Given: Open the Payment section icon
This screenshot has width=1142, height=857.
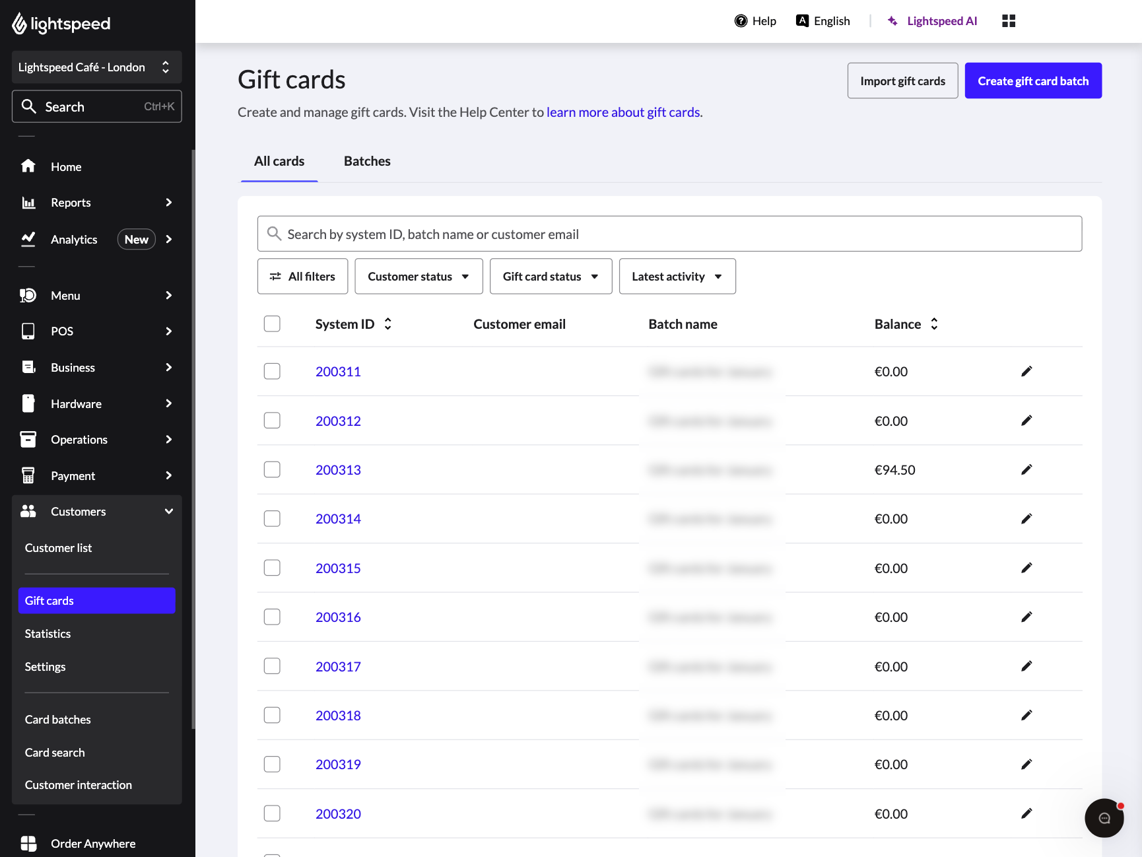Looking at the screenshot, I should pos(28,475).
